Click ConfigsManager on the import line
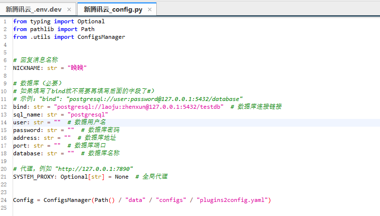The image size is (380, 216). click(x=101, y=37)
